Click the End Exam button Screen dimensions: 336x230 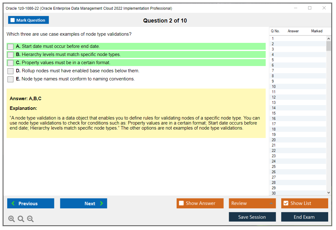click(x=304, y=217)
